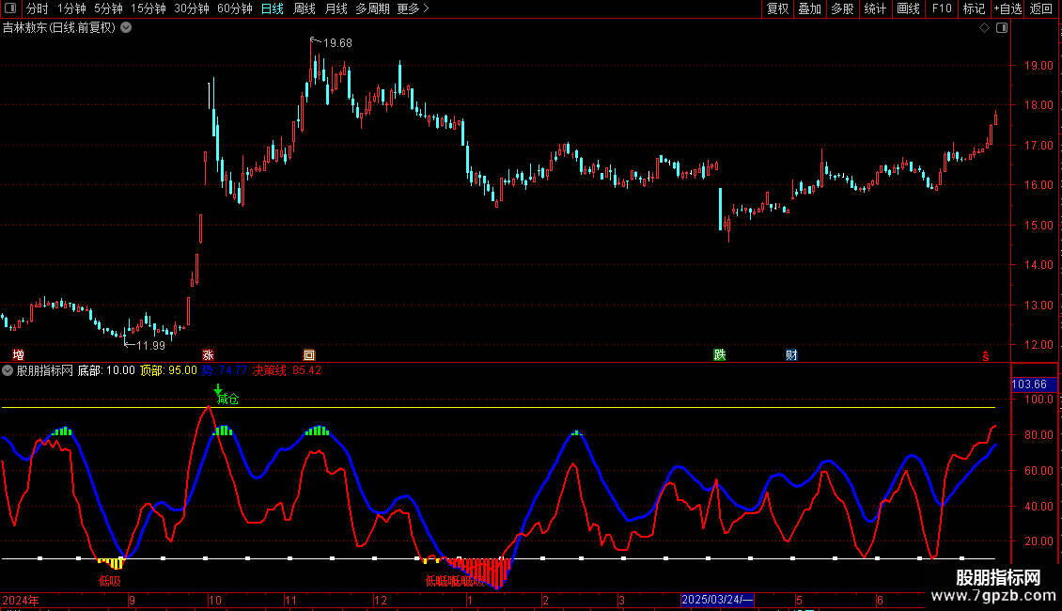Toggle the left side panel icon
Viewport: 1062px width, 611px height.
[10, 8]
